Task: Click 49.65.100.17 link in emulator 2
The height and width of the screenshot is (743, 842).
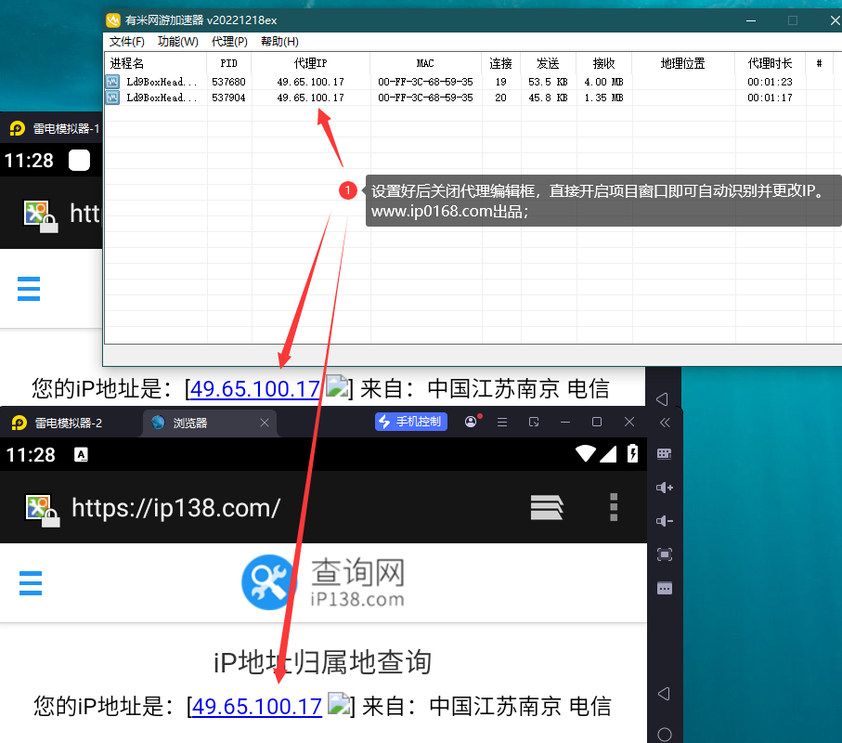Action: pyautogui.click(x=257, y=707)
